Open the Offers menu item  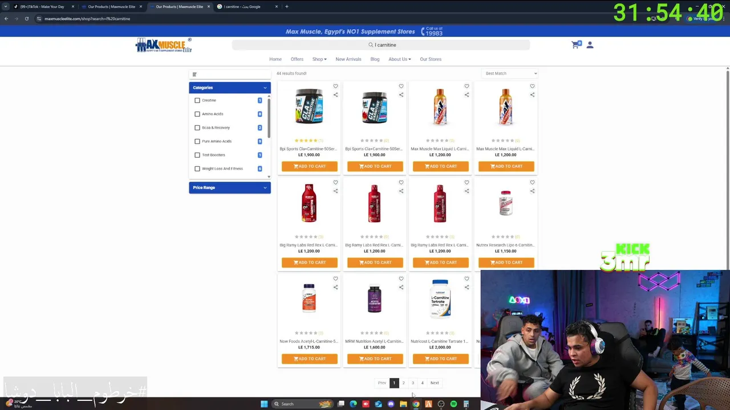coord(297,59)
